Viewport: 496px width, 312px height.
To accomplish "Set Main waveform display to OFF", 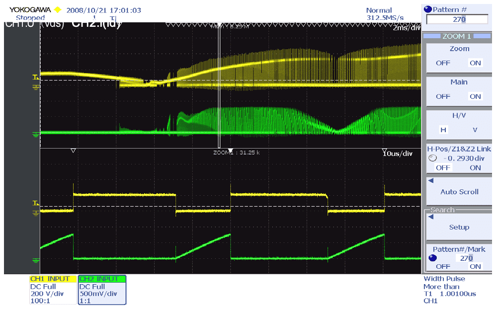I will [x=443, y=96].
